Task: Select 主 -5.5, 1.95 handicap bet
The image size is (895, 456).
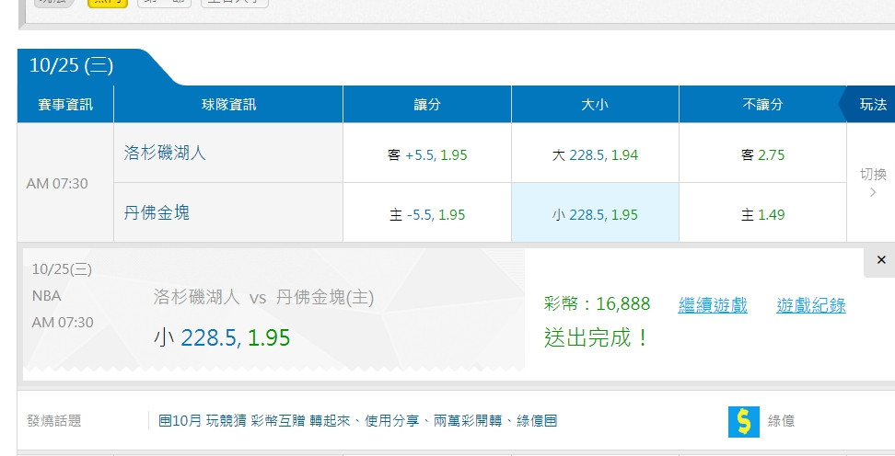Action: click(x=427, y=214)
